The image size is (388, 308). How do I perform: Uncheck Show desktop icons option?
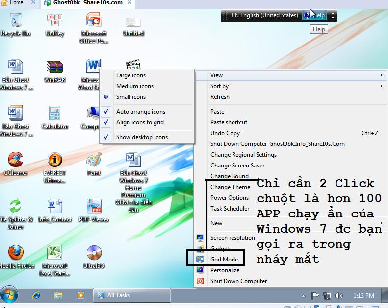pos(142,137)
